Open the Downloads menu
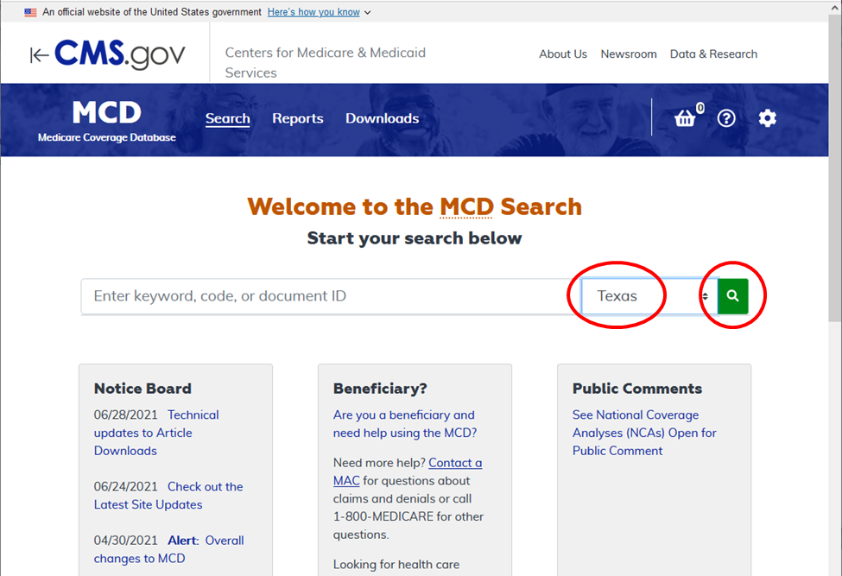Screen dimensions: 842x576 click(383, 118)
